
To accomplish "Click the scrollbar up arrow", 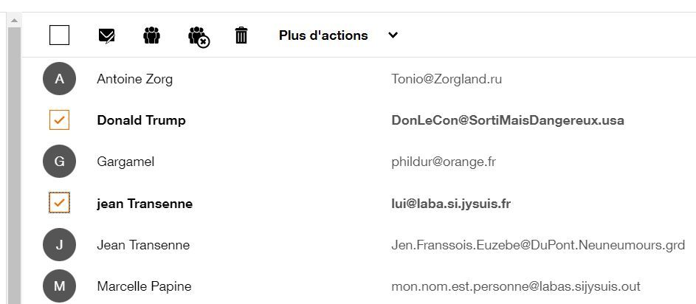I will pyautogui.click(x=13, y=20).
